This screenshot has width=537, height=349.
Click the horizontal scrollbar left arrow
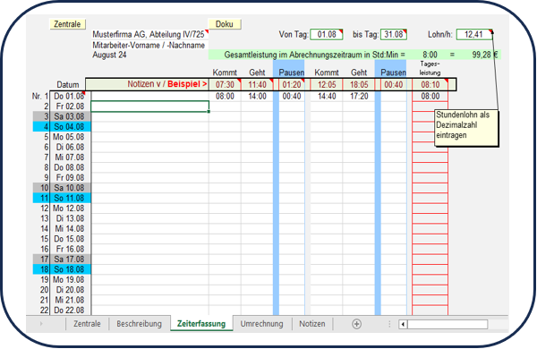pyautogui.click(x=403, y=324)
